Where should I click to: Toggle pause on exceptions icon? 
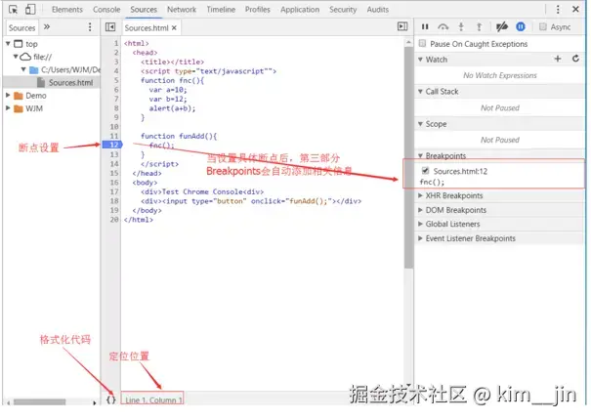521,26
